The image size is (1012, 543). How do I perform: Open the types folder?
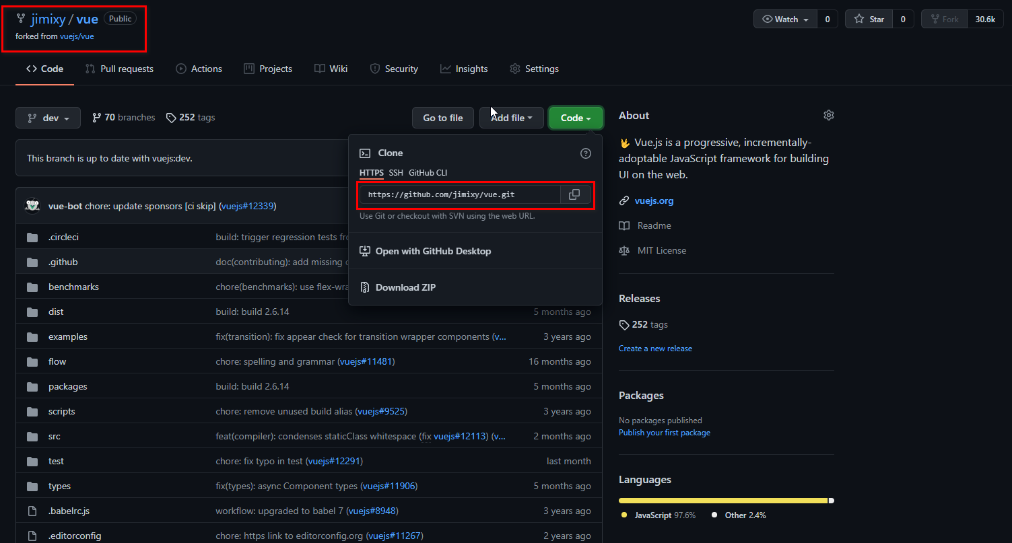[x=59, y=486]
